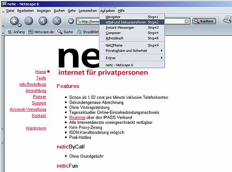Open the Partner link

(39, 97)
